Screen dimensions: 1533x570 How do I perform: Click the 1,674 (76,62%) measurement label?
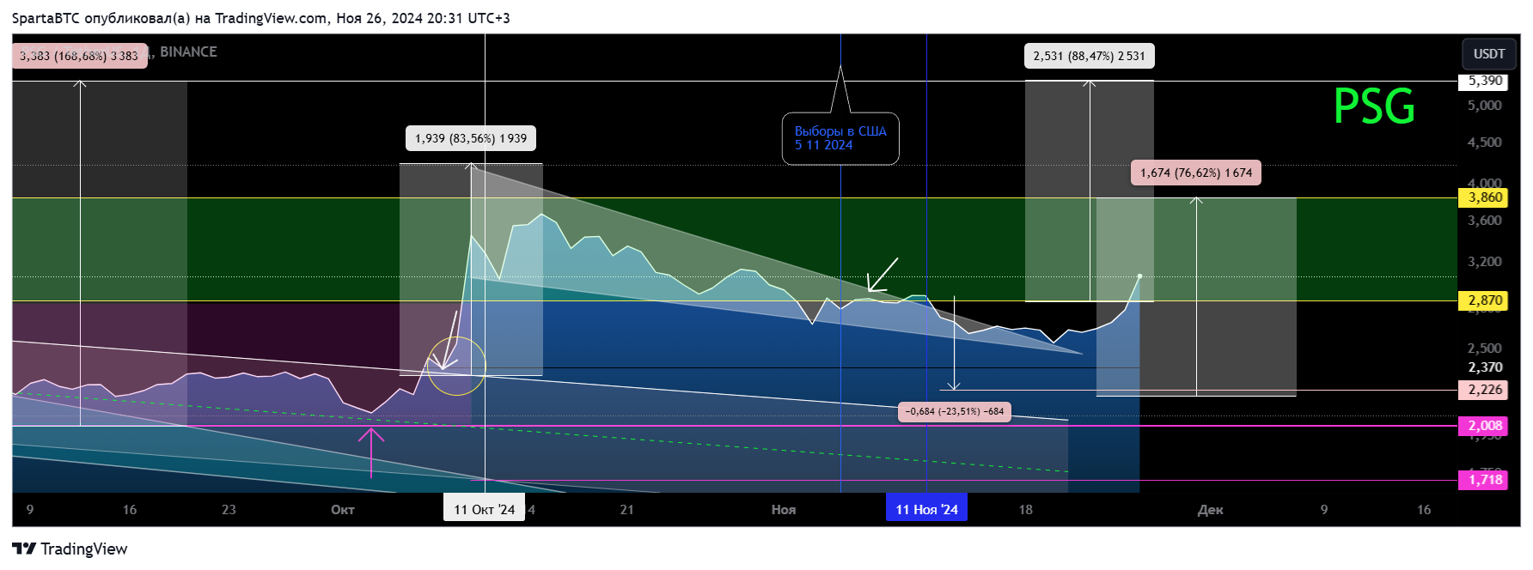coord(1196,173)
